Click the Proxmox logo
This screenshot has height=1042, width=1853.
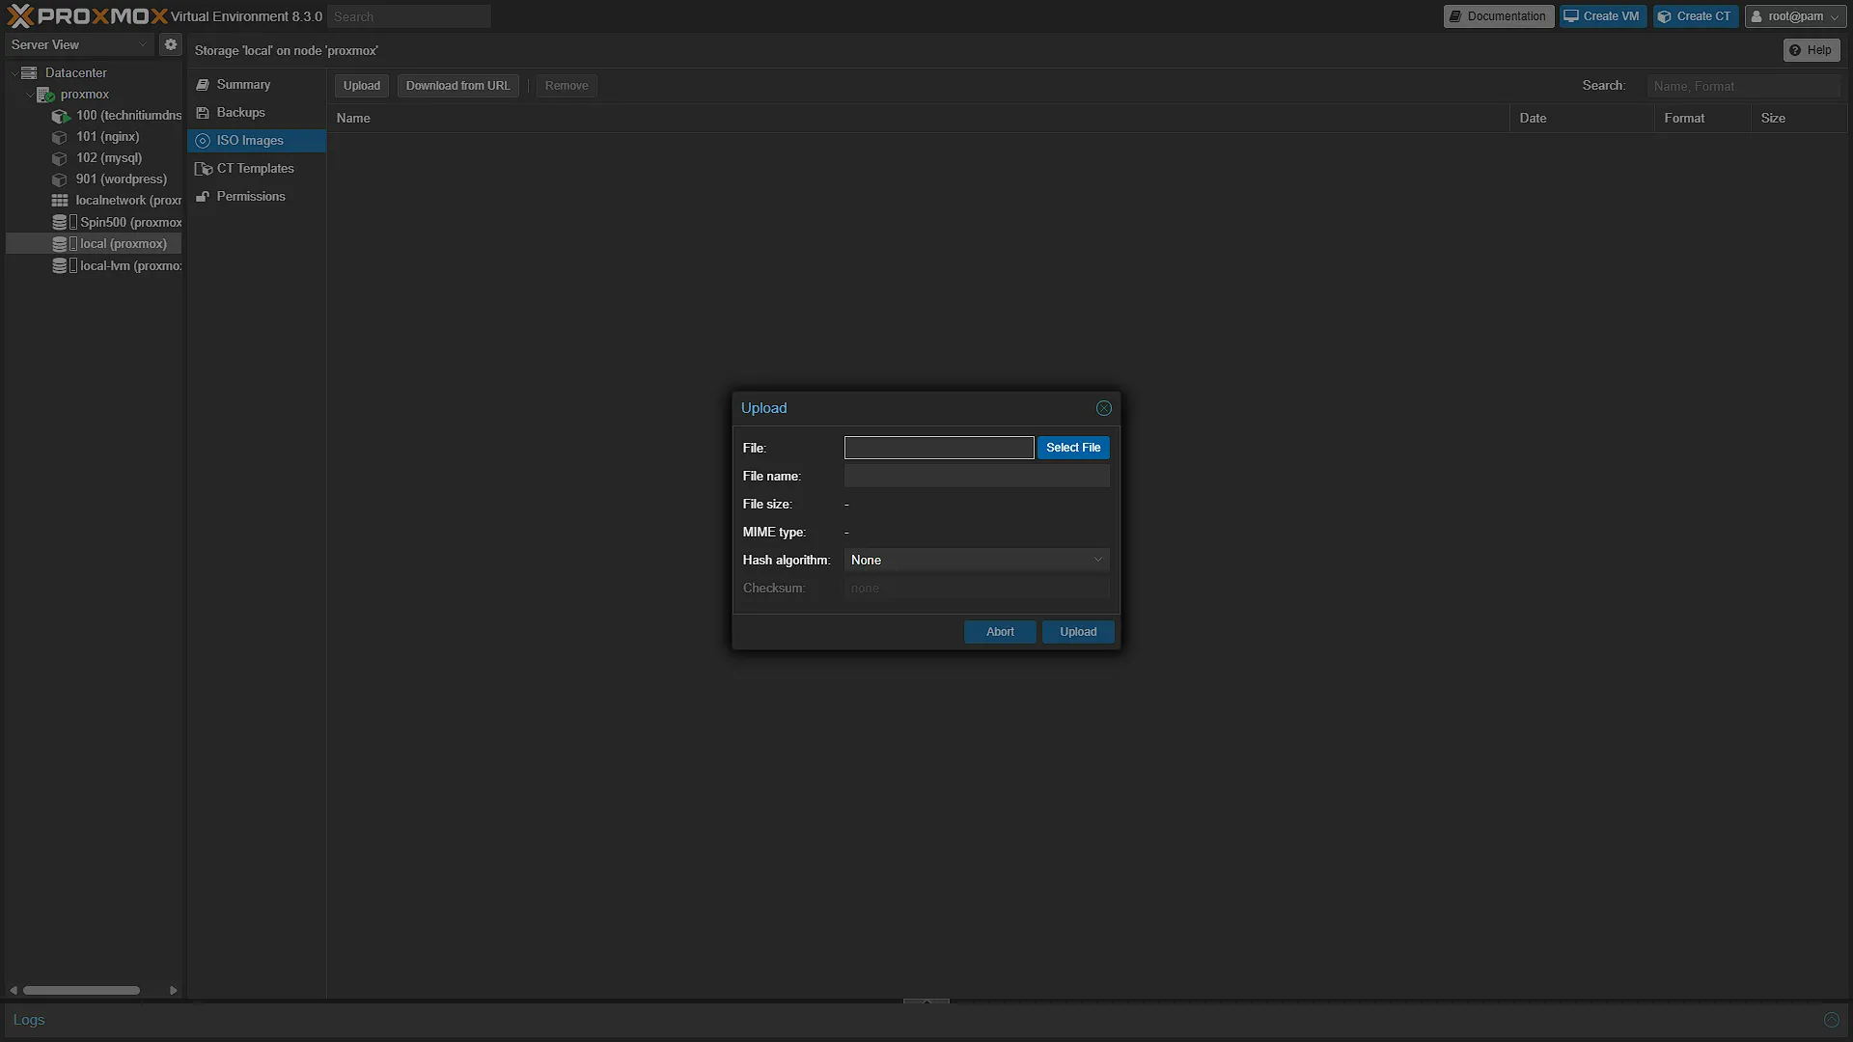point(87,15)
